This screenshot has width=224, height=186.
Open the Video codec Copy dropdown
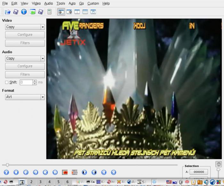[x=25, y=27]
